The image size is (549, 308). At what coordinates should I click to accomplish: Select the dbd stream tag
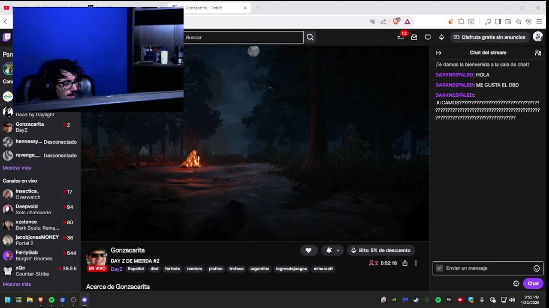(x=154, y=269)
